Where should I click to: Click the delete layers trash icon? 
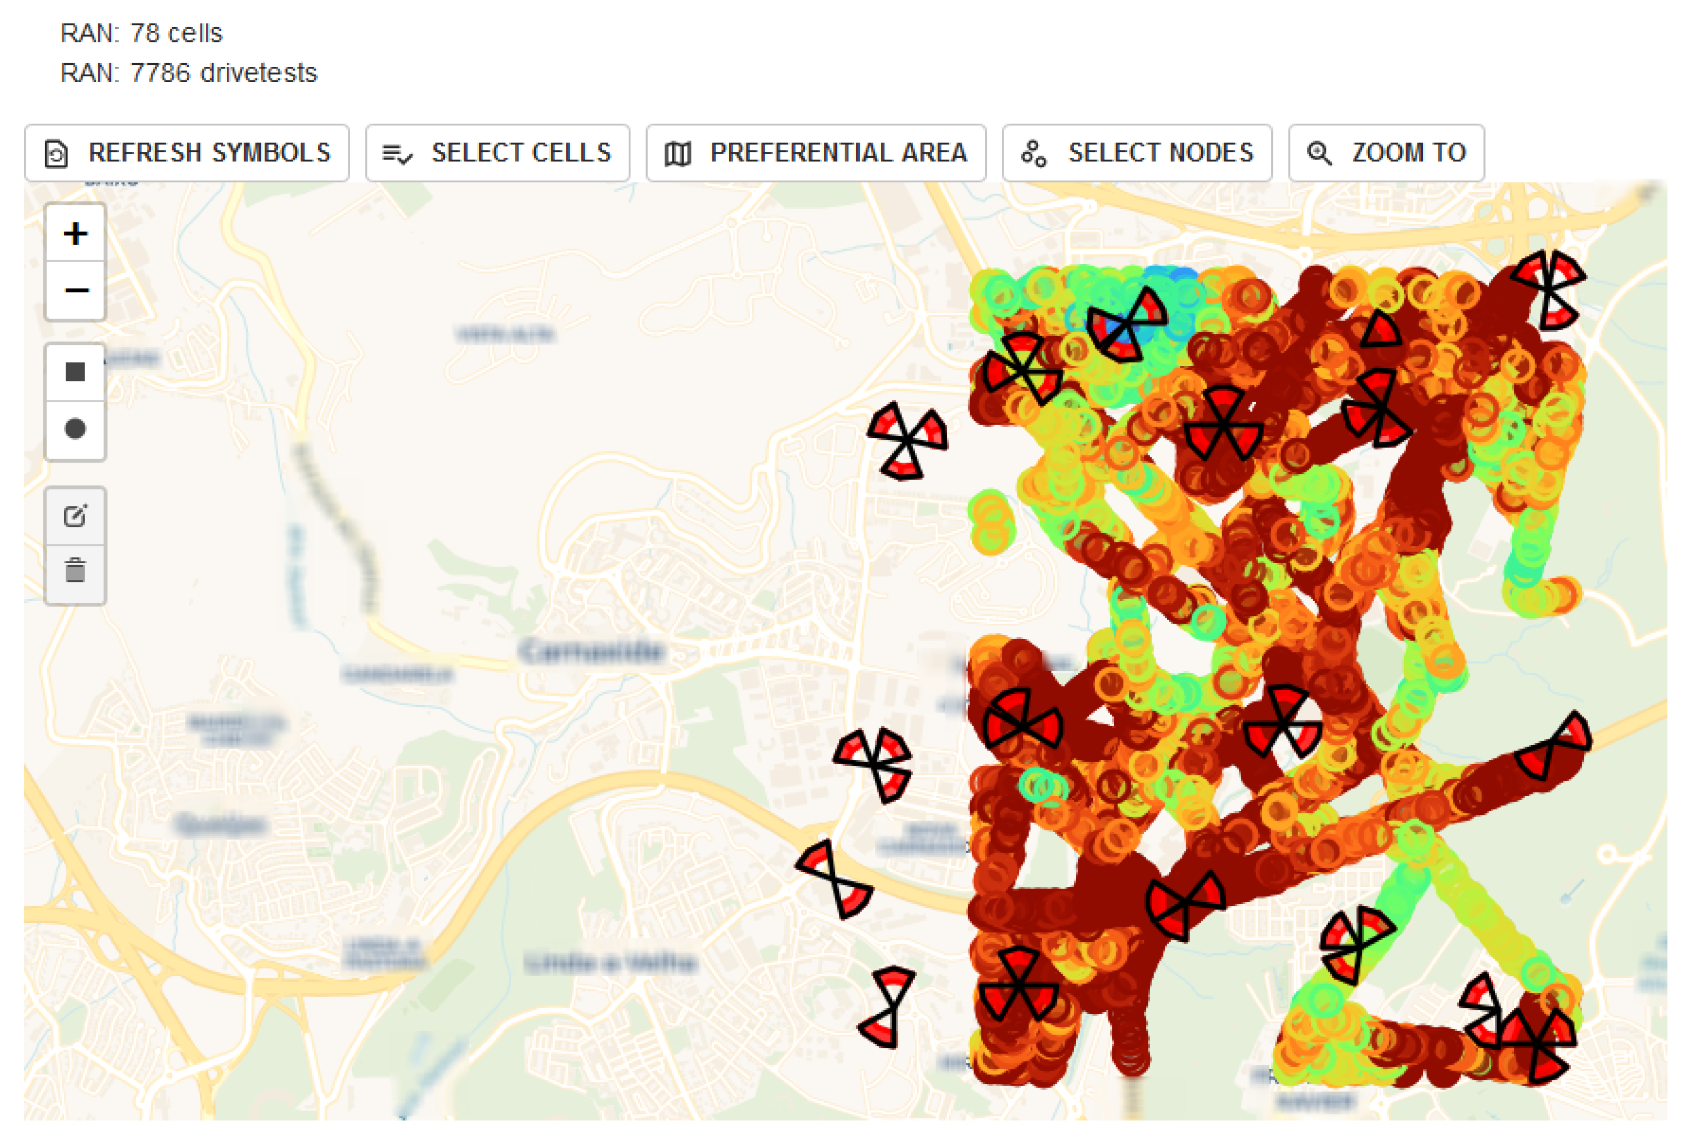click(x=75, y=570)
